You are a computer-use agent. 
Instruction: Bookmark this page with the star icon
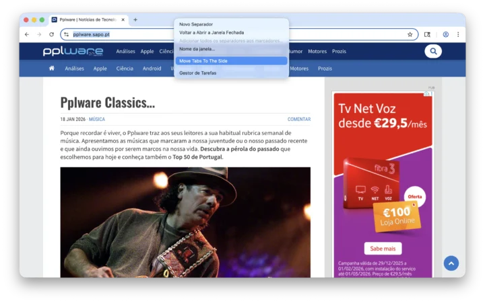(410, 34)
